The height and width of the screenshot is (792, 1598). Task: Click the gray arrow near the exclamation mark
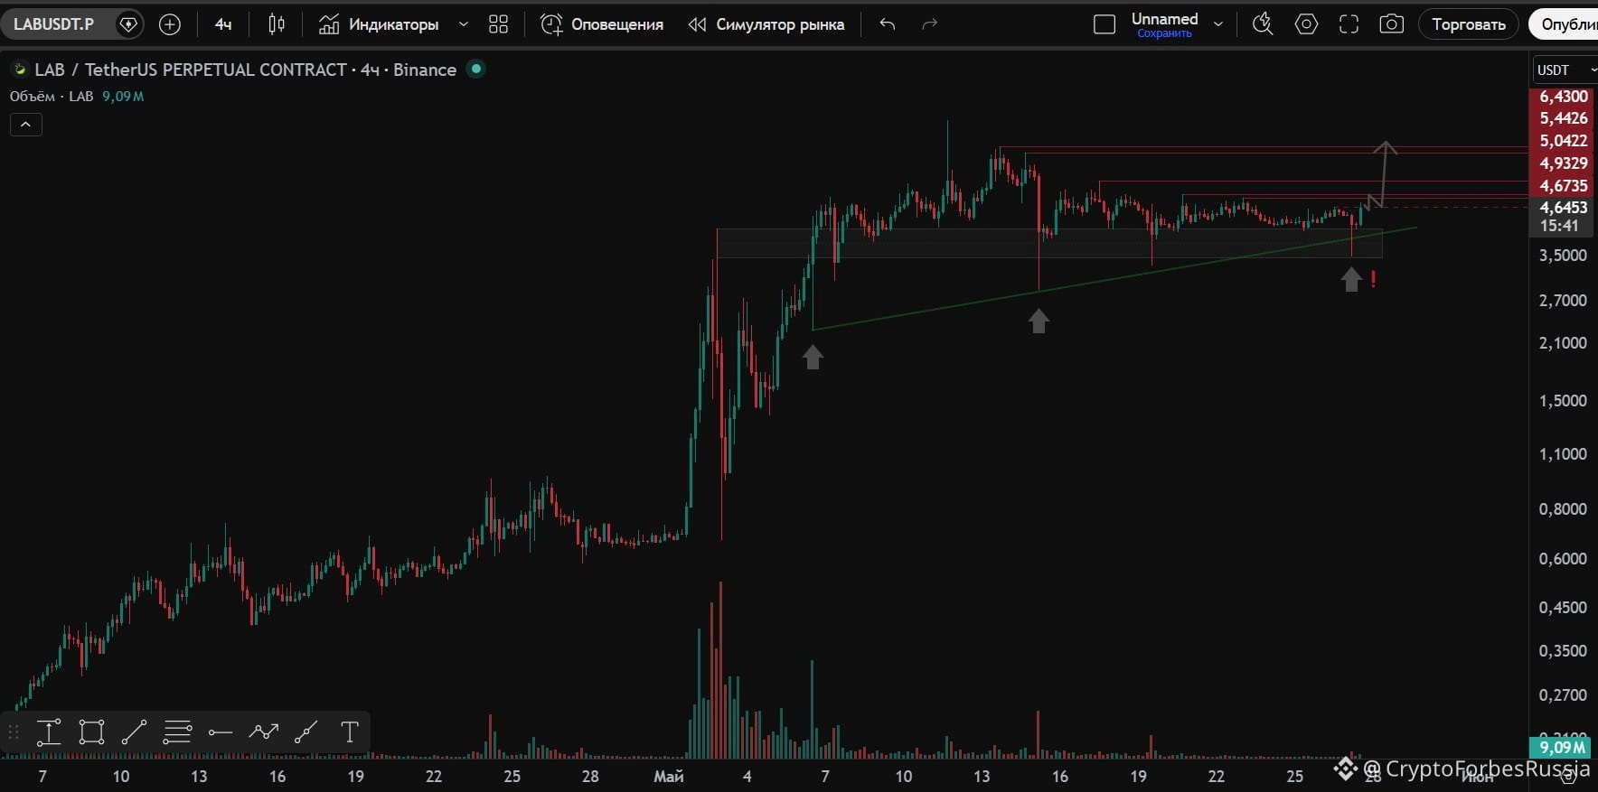[1351, 280]
